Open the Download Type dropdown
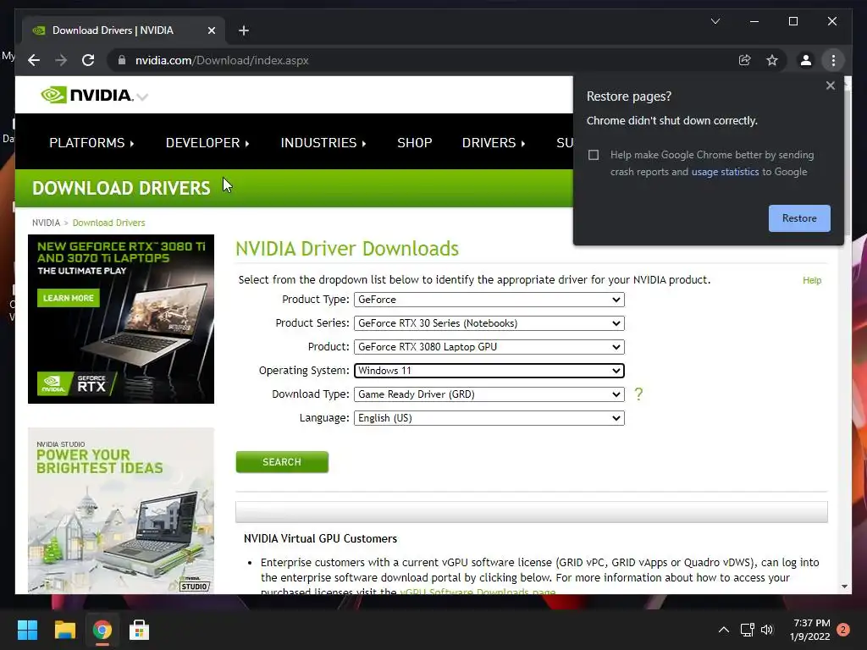867x650 pixels. point(489,394)
